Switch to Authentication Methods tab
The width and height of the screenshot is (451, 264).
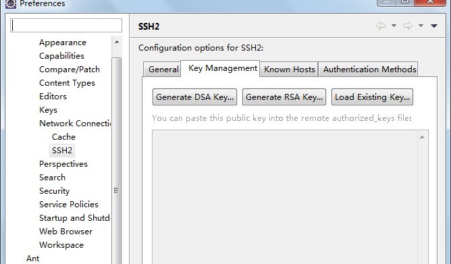point(368,70)
